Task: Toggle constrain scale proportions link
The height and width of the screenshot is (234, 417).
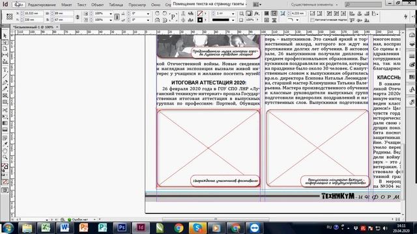Action: pos(117,17)
